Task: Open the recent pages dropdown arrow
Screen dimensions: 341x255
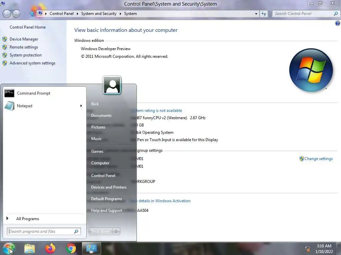Action: click(x=23, y=14)
